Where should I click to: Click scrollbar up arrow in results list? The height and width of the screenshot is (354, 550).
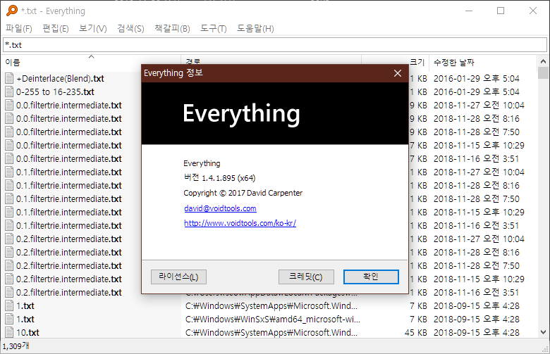click(543, 61)
